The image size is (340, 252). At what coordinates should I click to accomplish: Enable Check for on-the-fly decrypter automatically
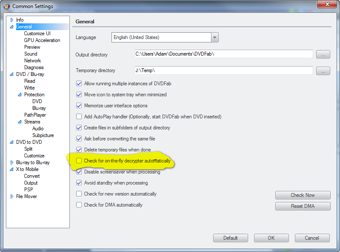79,161
